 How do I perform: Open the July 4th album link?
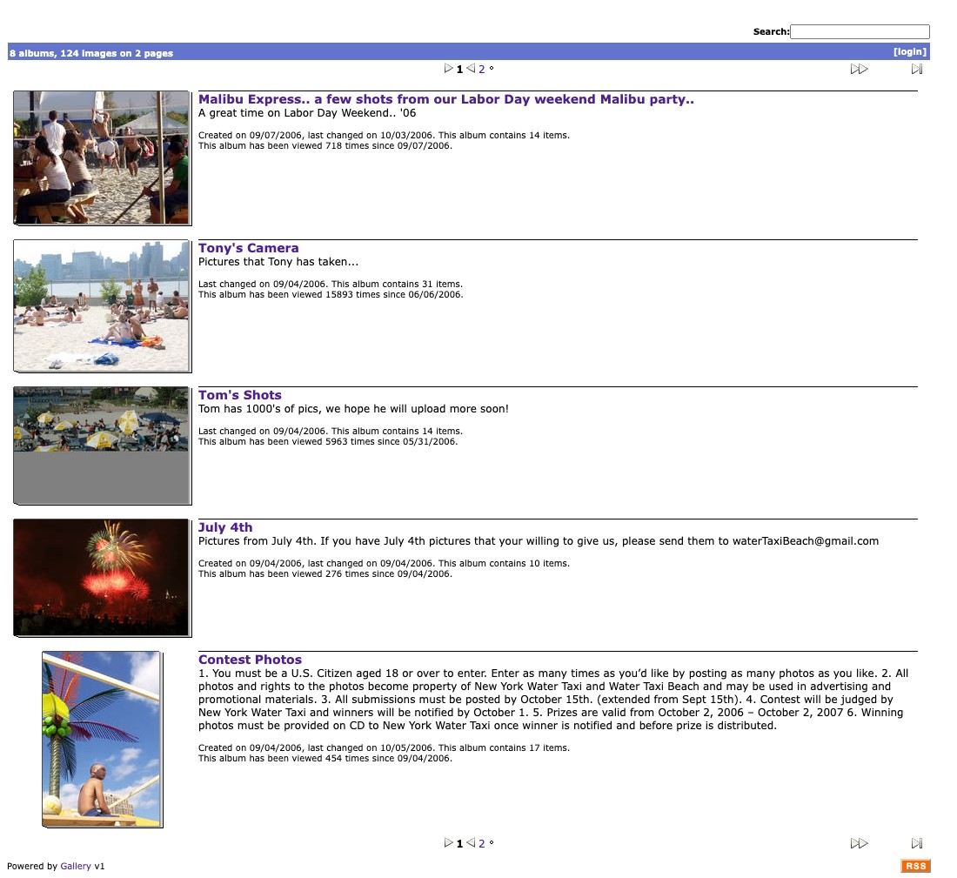click(225, 527)
